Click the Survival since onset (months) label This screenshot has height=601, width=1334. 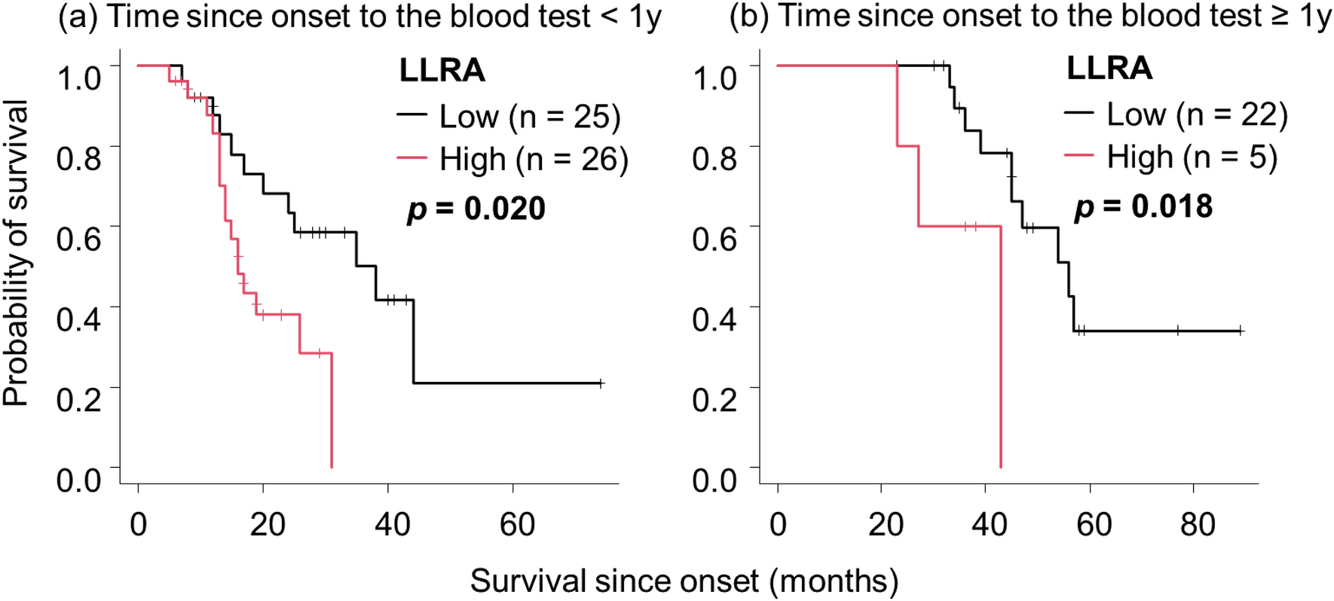(x=684, y=581)
